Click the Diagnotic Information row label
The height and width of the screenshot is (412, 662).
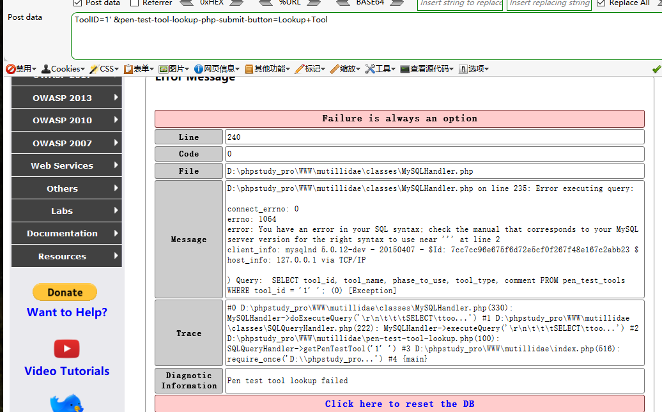pos(189,381)
